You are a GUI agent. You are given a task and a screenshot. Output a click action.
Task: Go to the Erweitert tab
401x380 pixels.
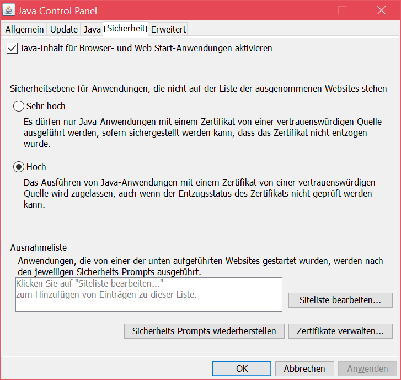click(168, 29)
